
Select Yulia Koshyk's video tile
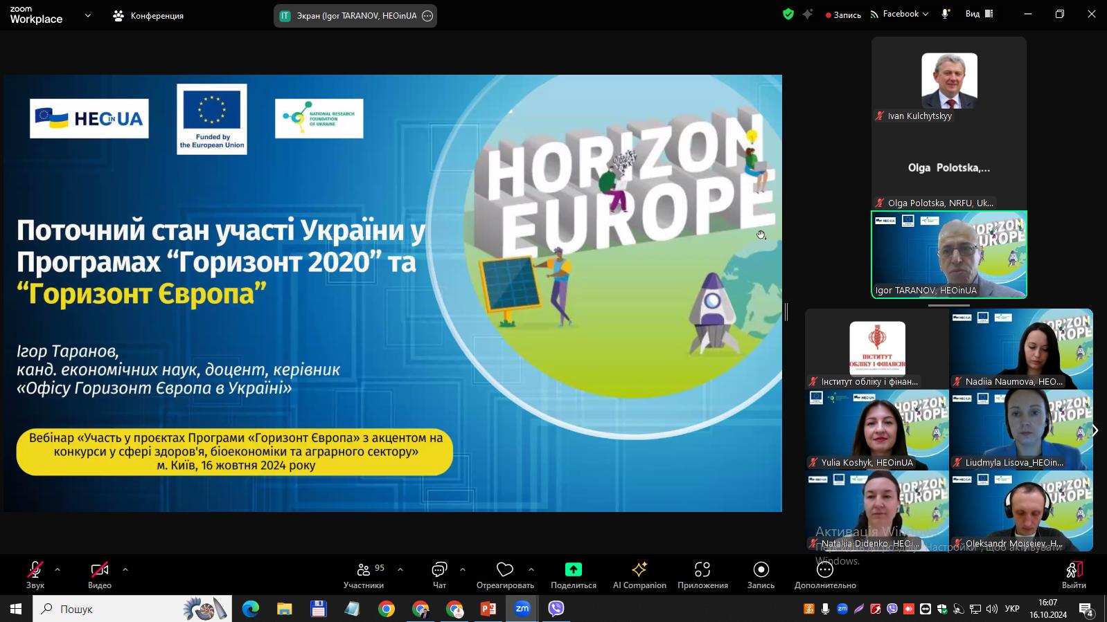tap(877, 430)
